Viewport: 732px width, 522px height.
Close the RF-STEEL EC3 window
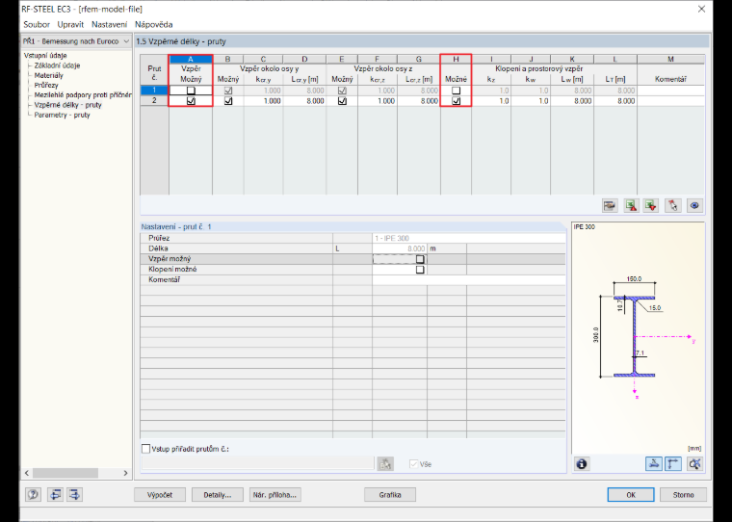coord(701,9)
